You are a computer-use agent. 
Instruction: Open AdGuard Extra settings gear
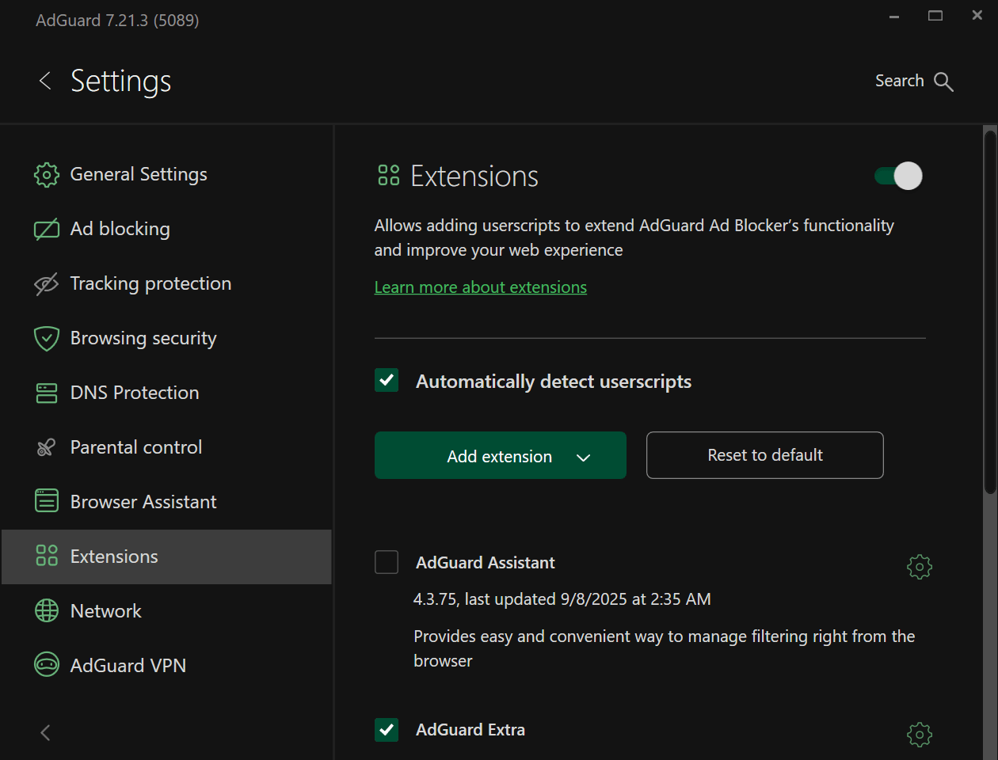920,735
